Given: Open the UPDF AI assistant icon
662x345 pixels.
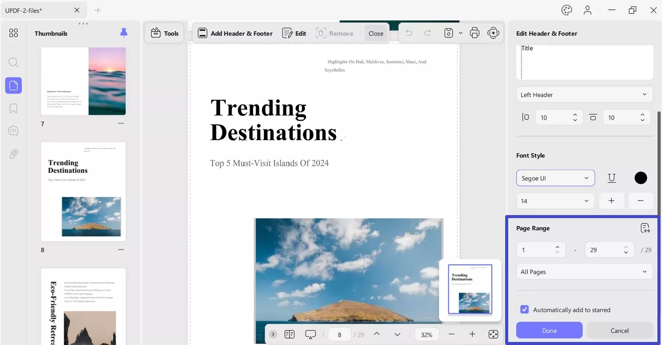Looking at the screenshot, I should coord(493,33).
